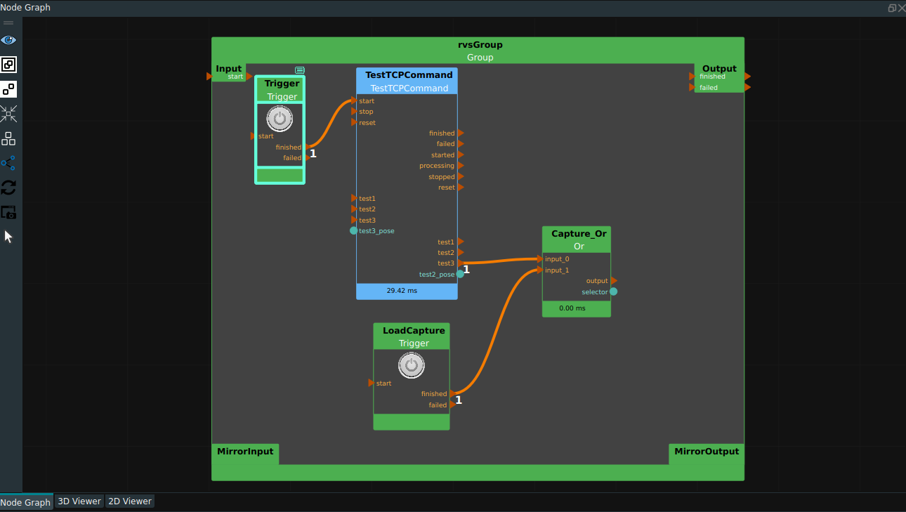Click the 29.42 ms timing bar
This screenshot has height=512, width=906.
click(x=407, y=291)
